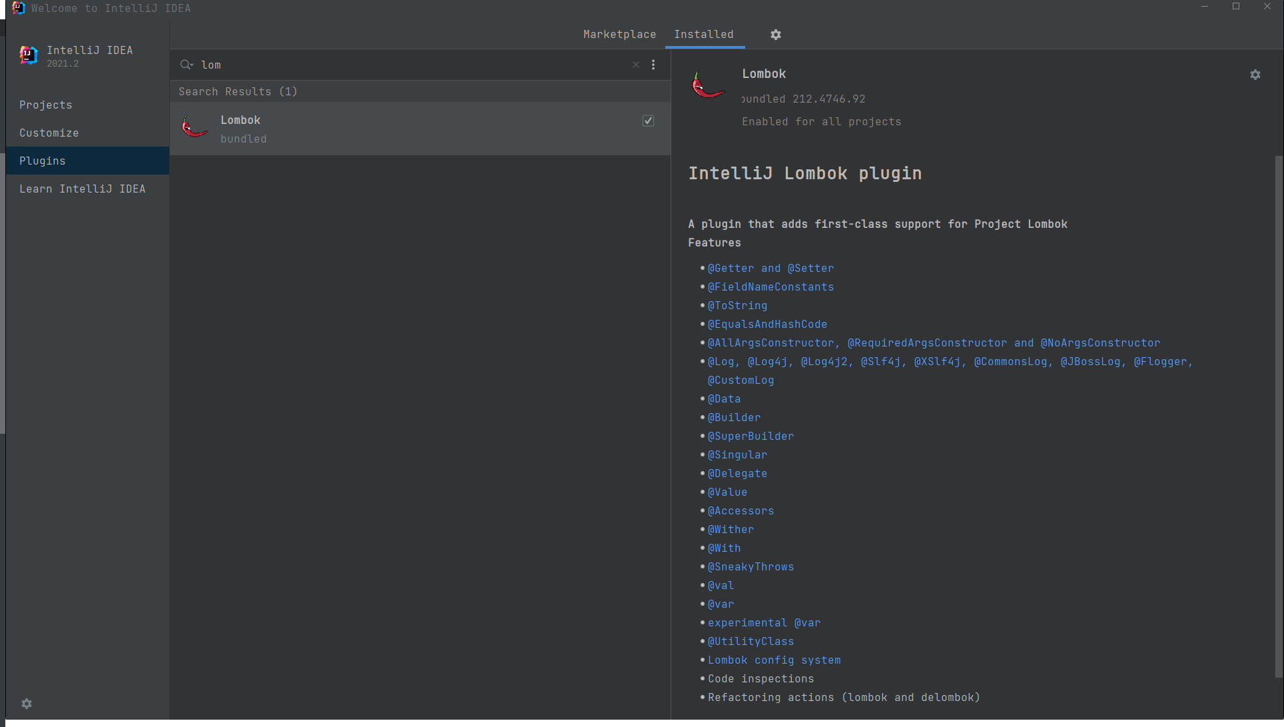1284x727 pixels.
Task: Open Lombok plugin options gear in details panel
Action: (1255, 75)
